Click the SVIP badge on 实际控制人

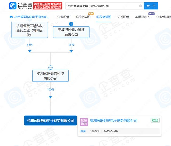tap(151, 14)
